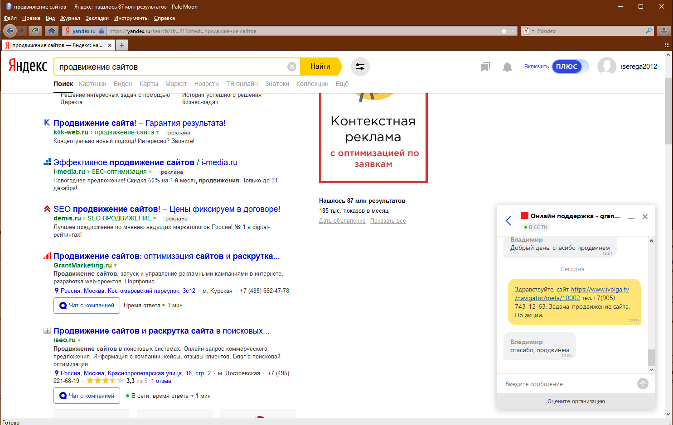Open the downloads arrow icon in toolbar
673x425 pixels.
(x=664, y=31)
